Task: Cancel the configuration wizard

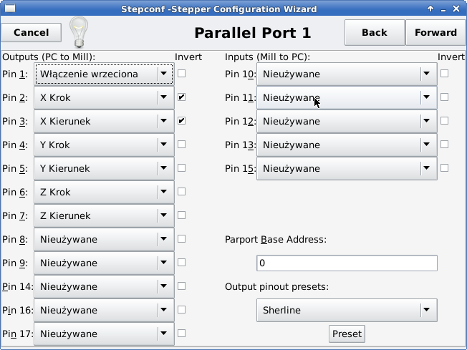Action: click(x=32, y=32)
